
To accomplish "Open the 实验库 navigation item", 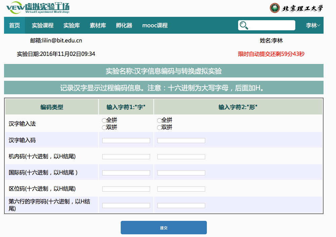I will 72,26.
